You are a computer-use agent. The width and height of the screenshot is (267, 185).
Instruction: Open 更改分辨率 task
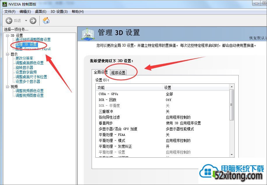point(24,58)
